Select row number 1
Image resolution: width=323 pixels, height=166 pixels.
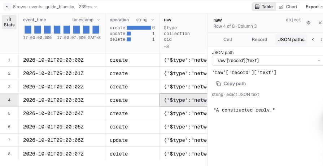click(9, 60)
